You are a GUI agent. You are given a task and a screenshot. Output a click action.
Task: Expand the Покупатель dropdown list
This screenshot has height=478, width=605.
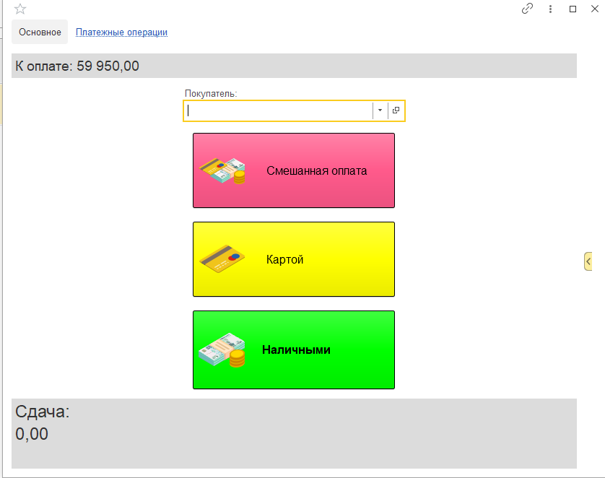click(x=380, y=110)
